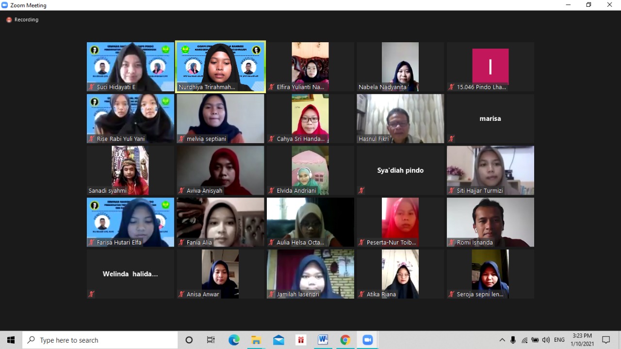The width and height of the screenshot is (621, 349).
Task: Launch Microsoft Edge from the taskbar
Action: pyautogui.click(x=234, y=340)
